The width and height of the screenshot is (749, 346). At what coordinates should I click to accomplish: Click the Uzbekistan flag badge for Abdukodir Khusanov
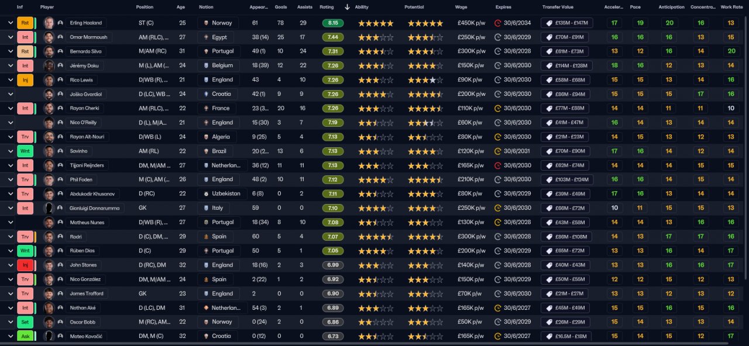coord(206,193)
